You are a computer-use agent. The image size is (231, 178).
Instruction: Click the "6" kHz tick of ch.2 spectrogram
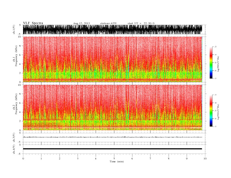(20, 103)
